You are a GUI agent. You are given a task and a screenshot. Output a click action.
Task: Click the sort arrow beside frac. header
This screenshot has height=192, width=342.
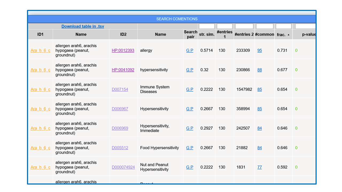tap(288, 35)
